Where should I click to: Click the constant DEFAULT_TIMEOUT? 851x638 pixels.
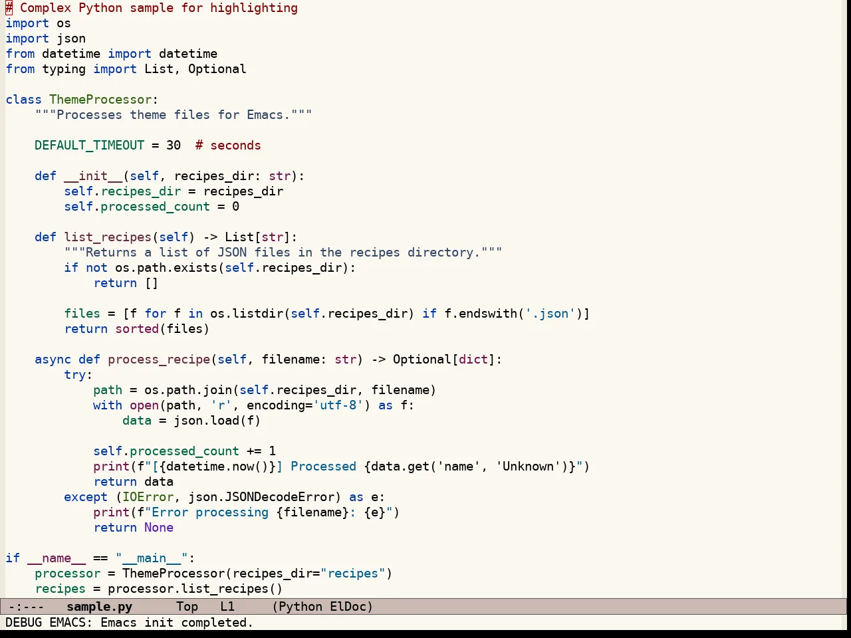[89, 146]
